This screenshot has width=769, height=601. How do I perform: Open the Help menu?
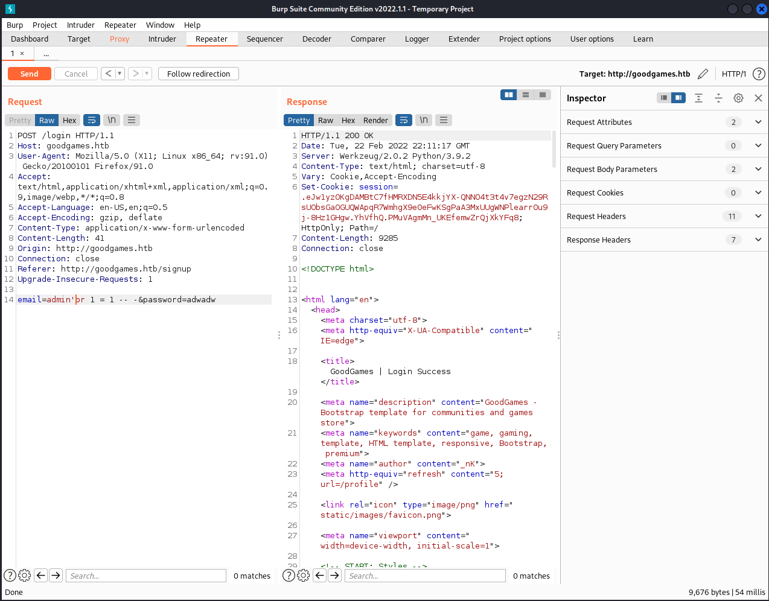click(192, 25)
